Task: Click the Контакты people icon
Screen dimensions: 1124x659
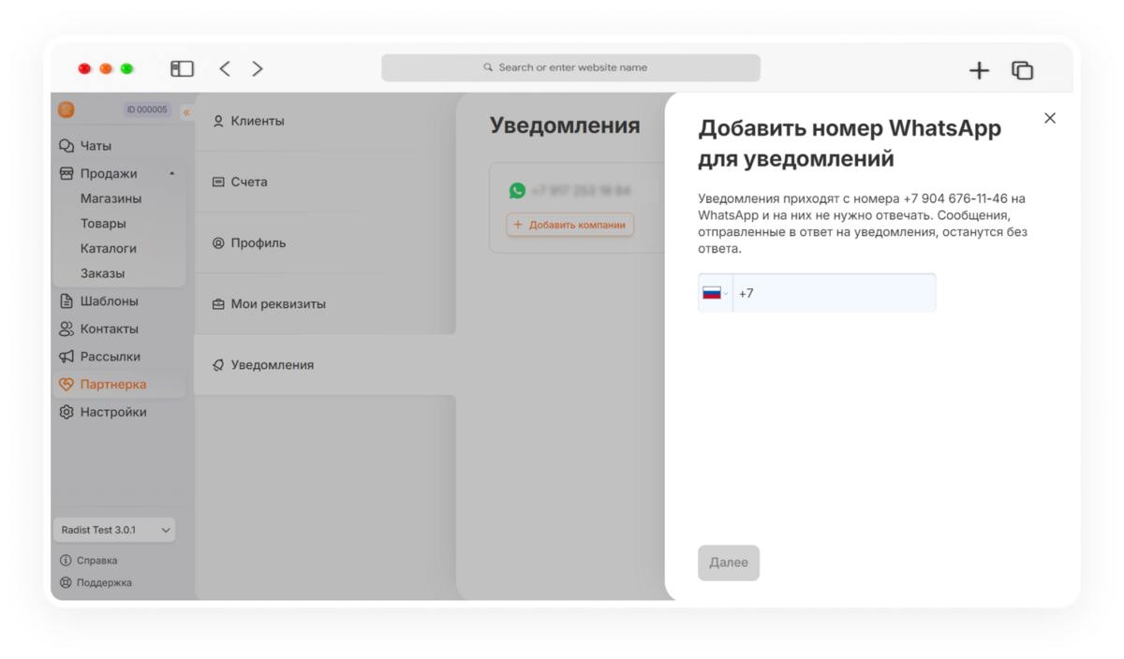Action: click(x=67, y=329)
